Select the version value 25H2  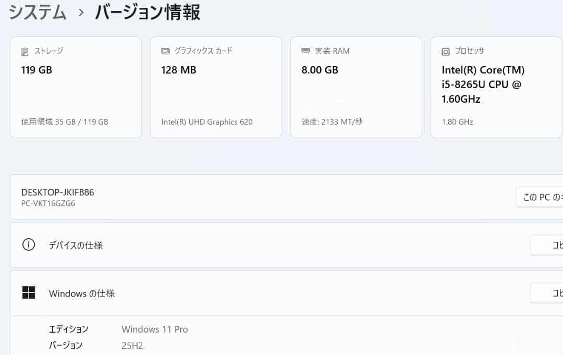click(132, 345)
